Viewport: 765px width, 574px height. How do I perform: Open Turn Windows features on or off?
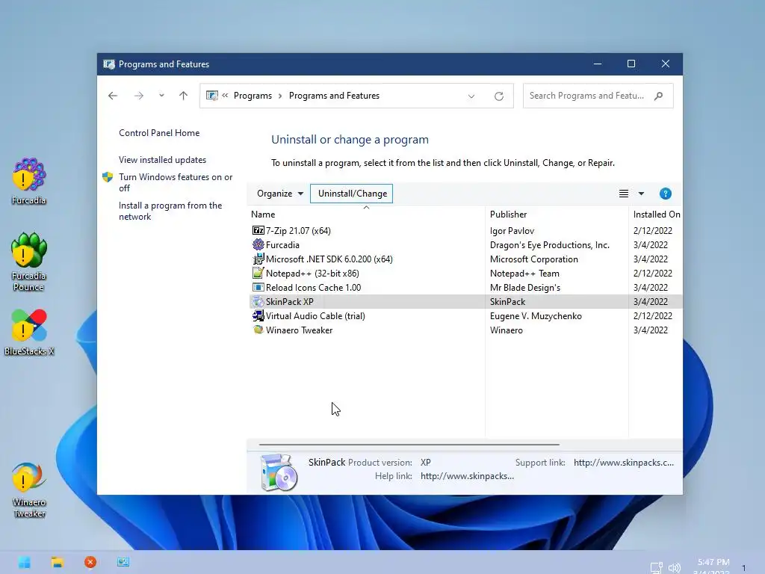click(176, 182)
